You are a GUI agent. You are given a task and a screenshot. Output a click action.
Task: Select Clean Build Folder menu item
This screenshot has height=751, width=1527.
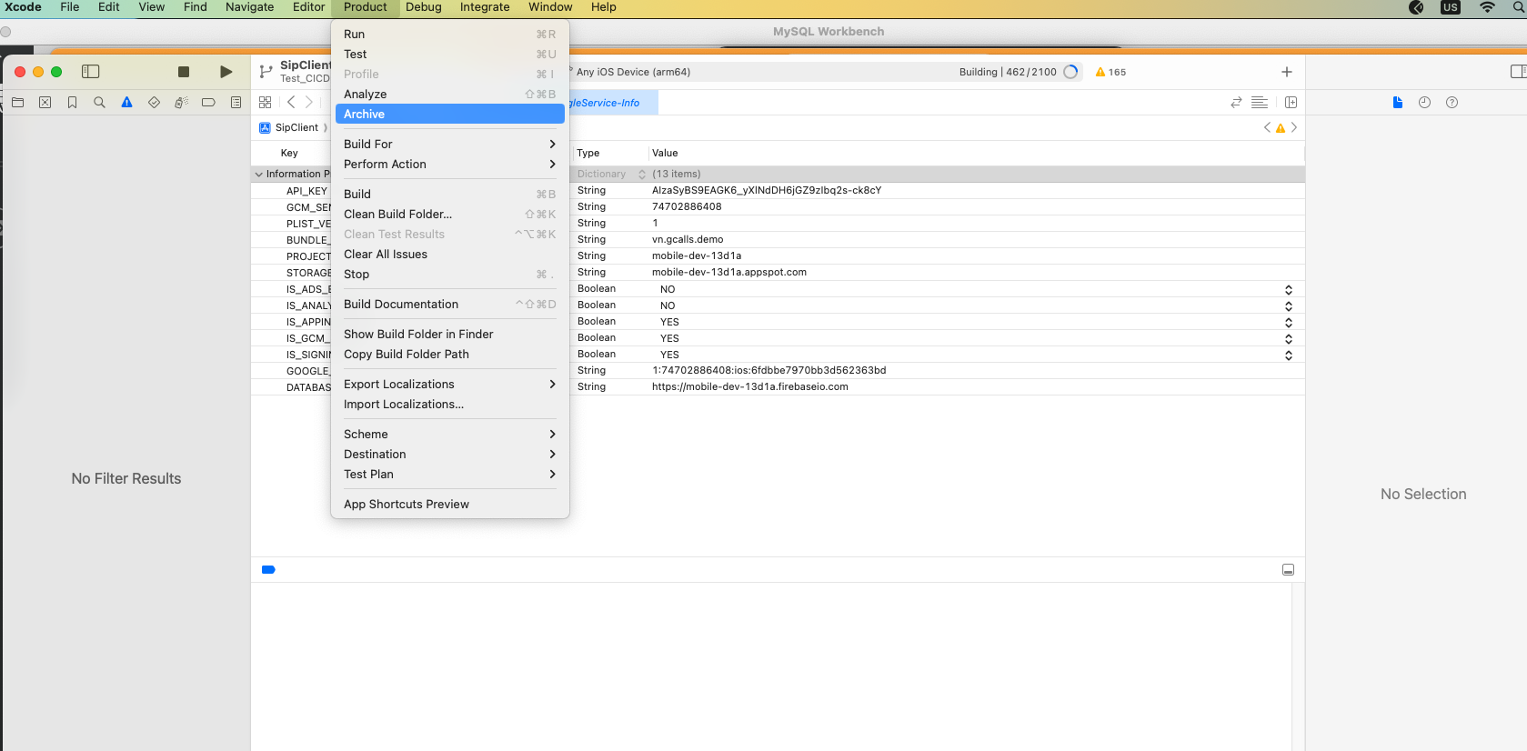click(398, 215)
